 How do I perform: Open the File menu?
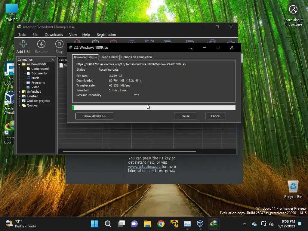(35, 35)
